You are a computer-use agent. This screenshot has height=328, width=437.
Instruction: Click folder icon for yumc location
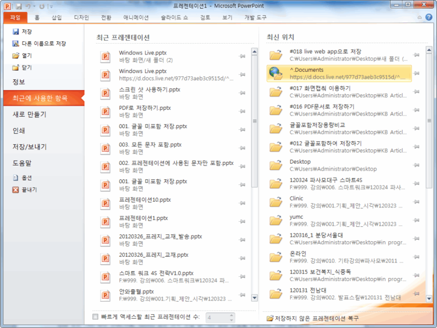point(276,221)
